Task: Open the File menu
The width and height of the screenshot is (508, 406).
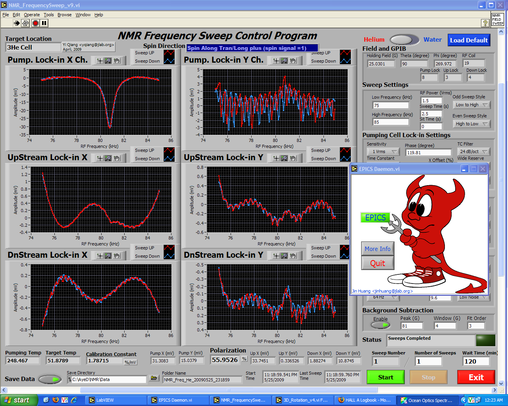Action: coord(6,15)
